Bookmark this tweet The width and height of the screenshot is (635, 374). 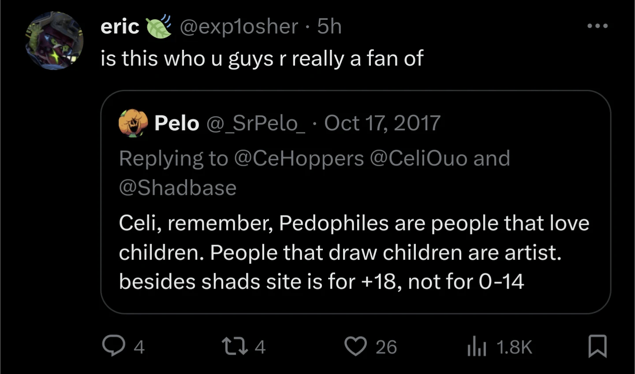598,346
